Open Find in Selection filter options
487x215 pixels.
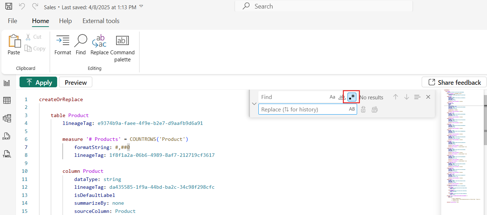pos(417,97)
